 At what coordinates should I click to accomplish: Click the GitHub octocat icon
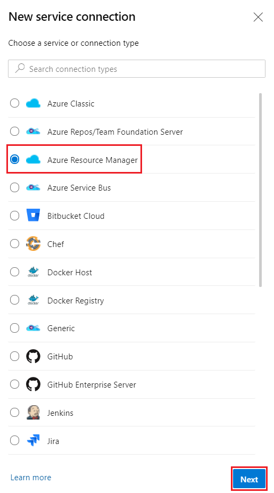tap(33, 357)
